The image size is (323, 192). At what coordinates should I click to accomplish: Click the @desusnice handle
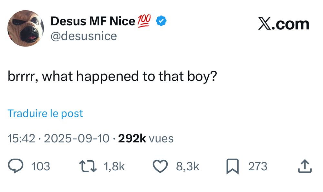pyautogui.click(x=84, y=36)
